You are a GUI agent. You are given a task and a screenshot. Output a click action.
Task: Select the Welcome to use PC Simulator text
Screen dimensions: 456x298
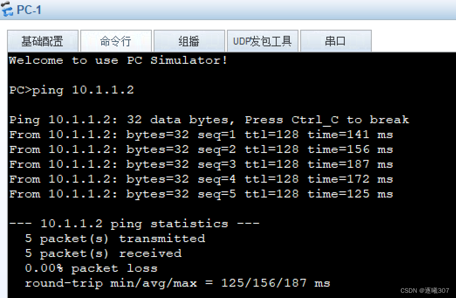click(117, 60)
